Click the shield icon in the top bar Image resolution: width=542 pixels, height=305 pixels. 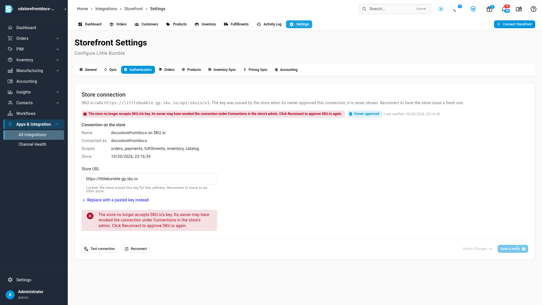[x=473, y=9]
